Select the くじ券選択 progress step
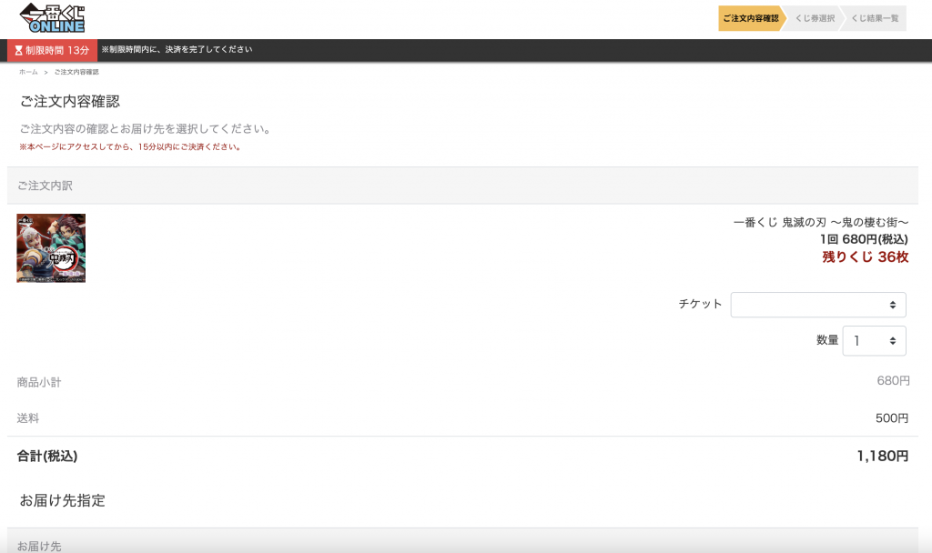 (x=814, y=18)
